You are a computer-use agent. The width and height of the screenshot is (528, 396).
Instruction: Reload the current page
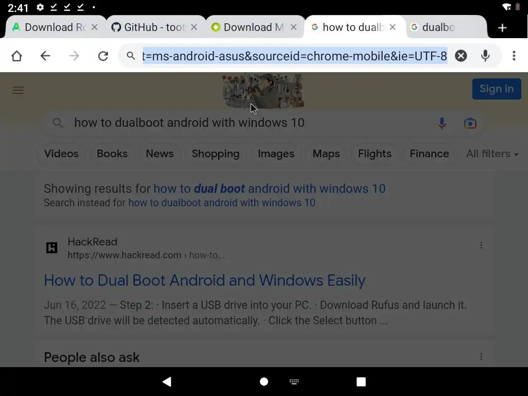(103, 56)
